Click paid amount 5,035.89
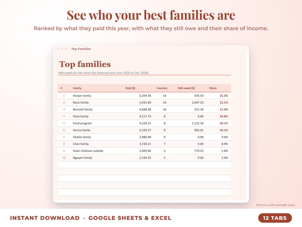302x227 pixels. (145, 102)
